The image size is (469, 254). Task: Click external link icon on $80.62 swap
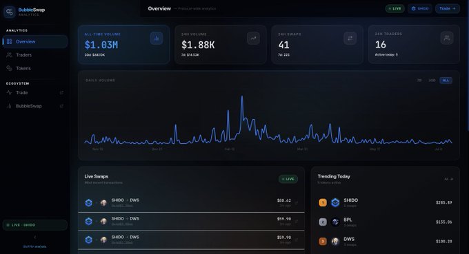coord(297,203)
